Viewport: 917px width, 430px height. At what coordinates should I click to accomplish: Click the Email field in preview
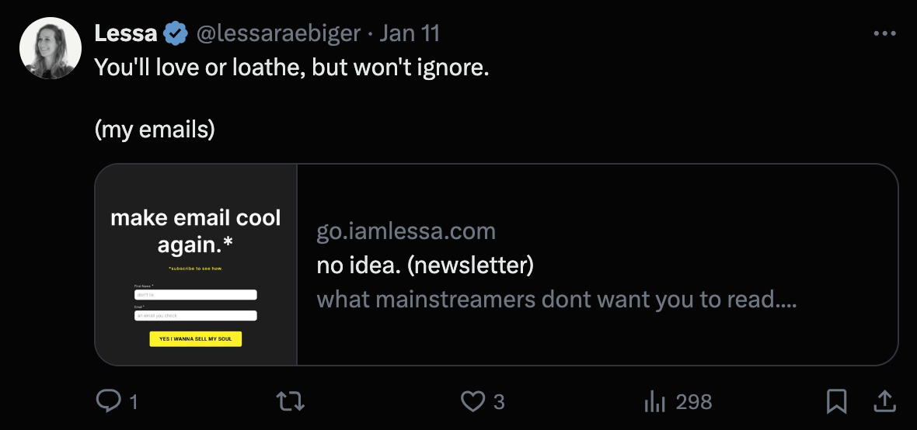[x=195, y=315]
